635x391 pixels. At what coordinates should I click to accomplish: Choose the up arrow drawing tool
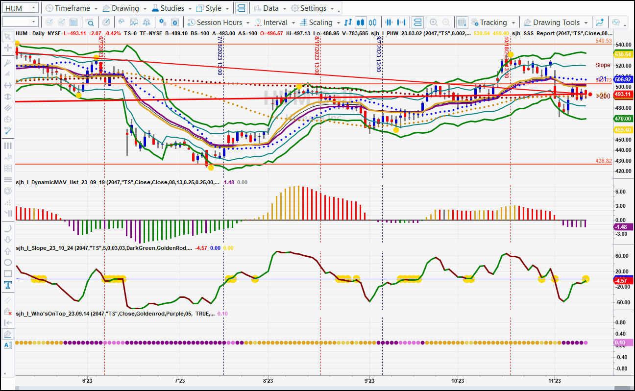pyautogui.click(x=7, y=251)
